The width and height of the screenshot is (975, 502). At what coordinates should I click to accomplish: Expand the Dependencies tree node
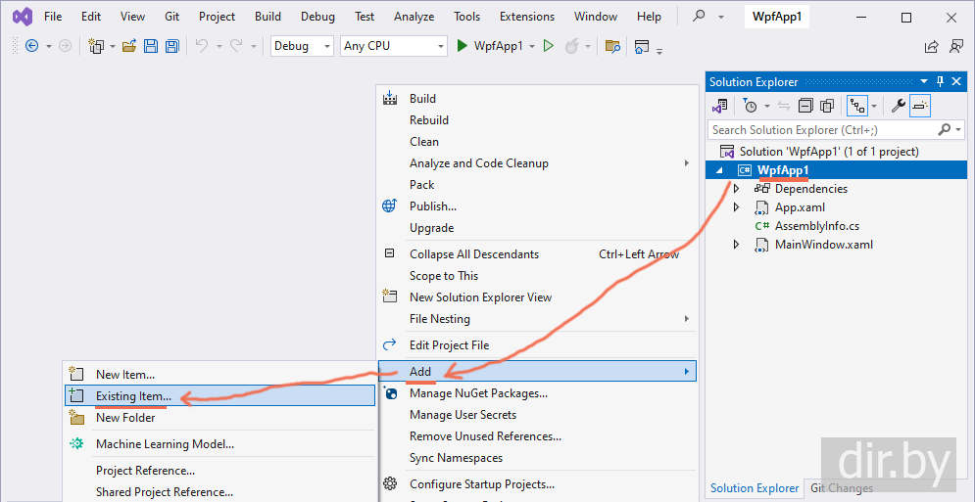point(736,189)
